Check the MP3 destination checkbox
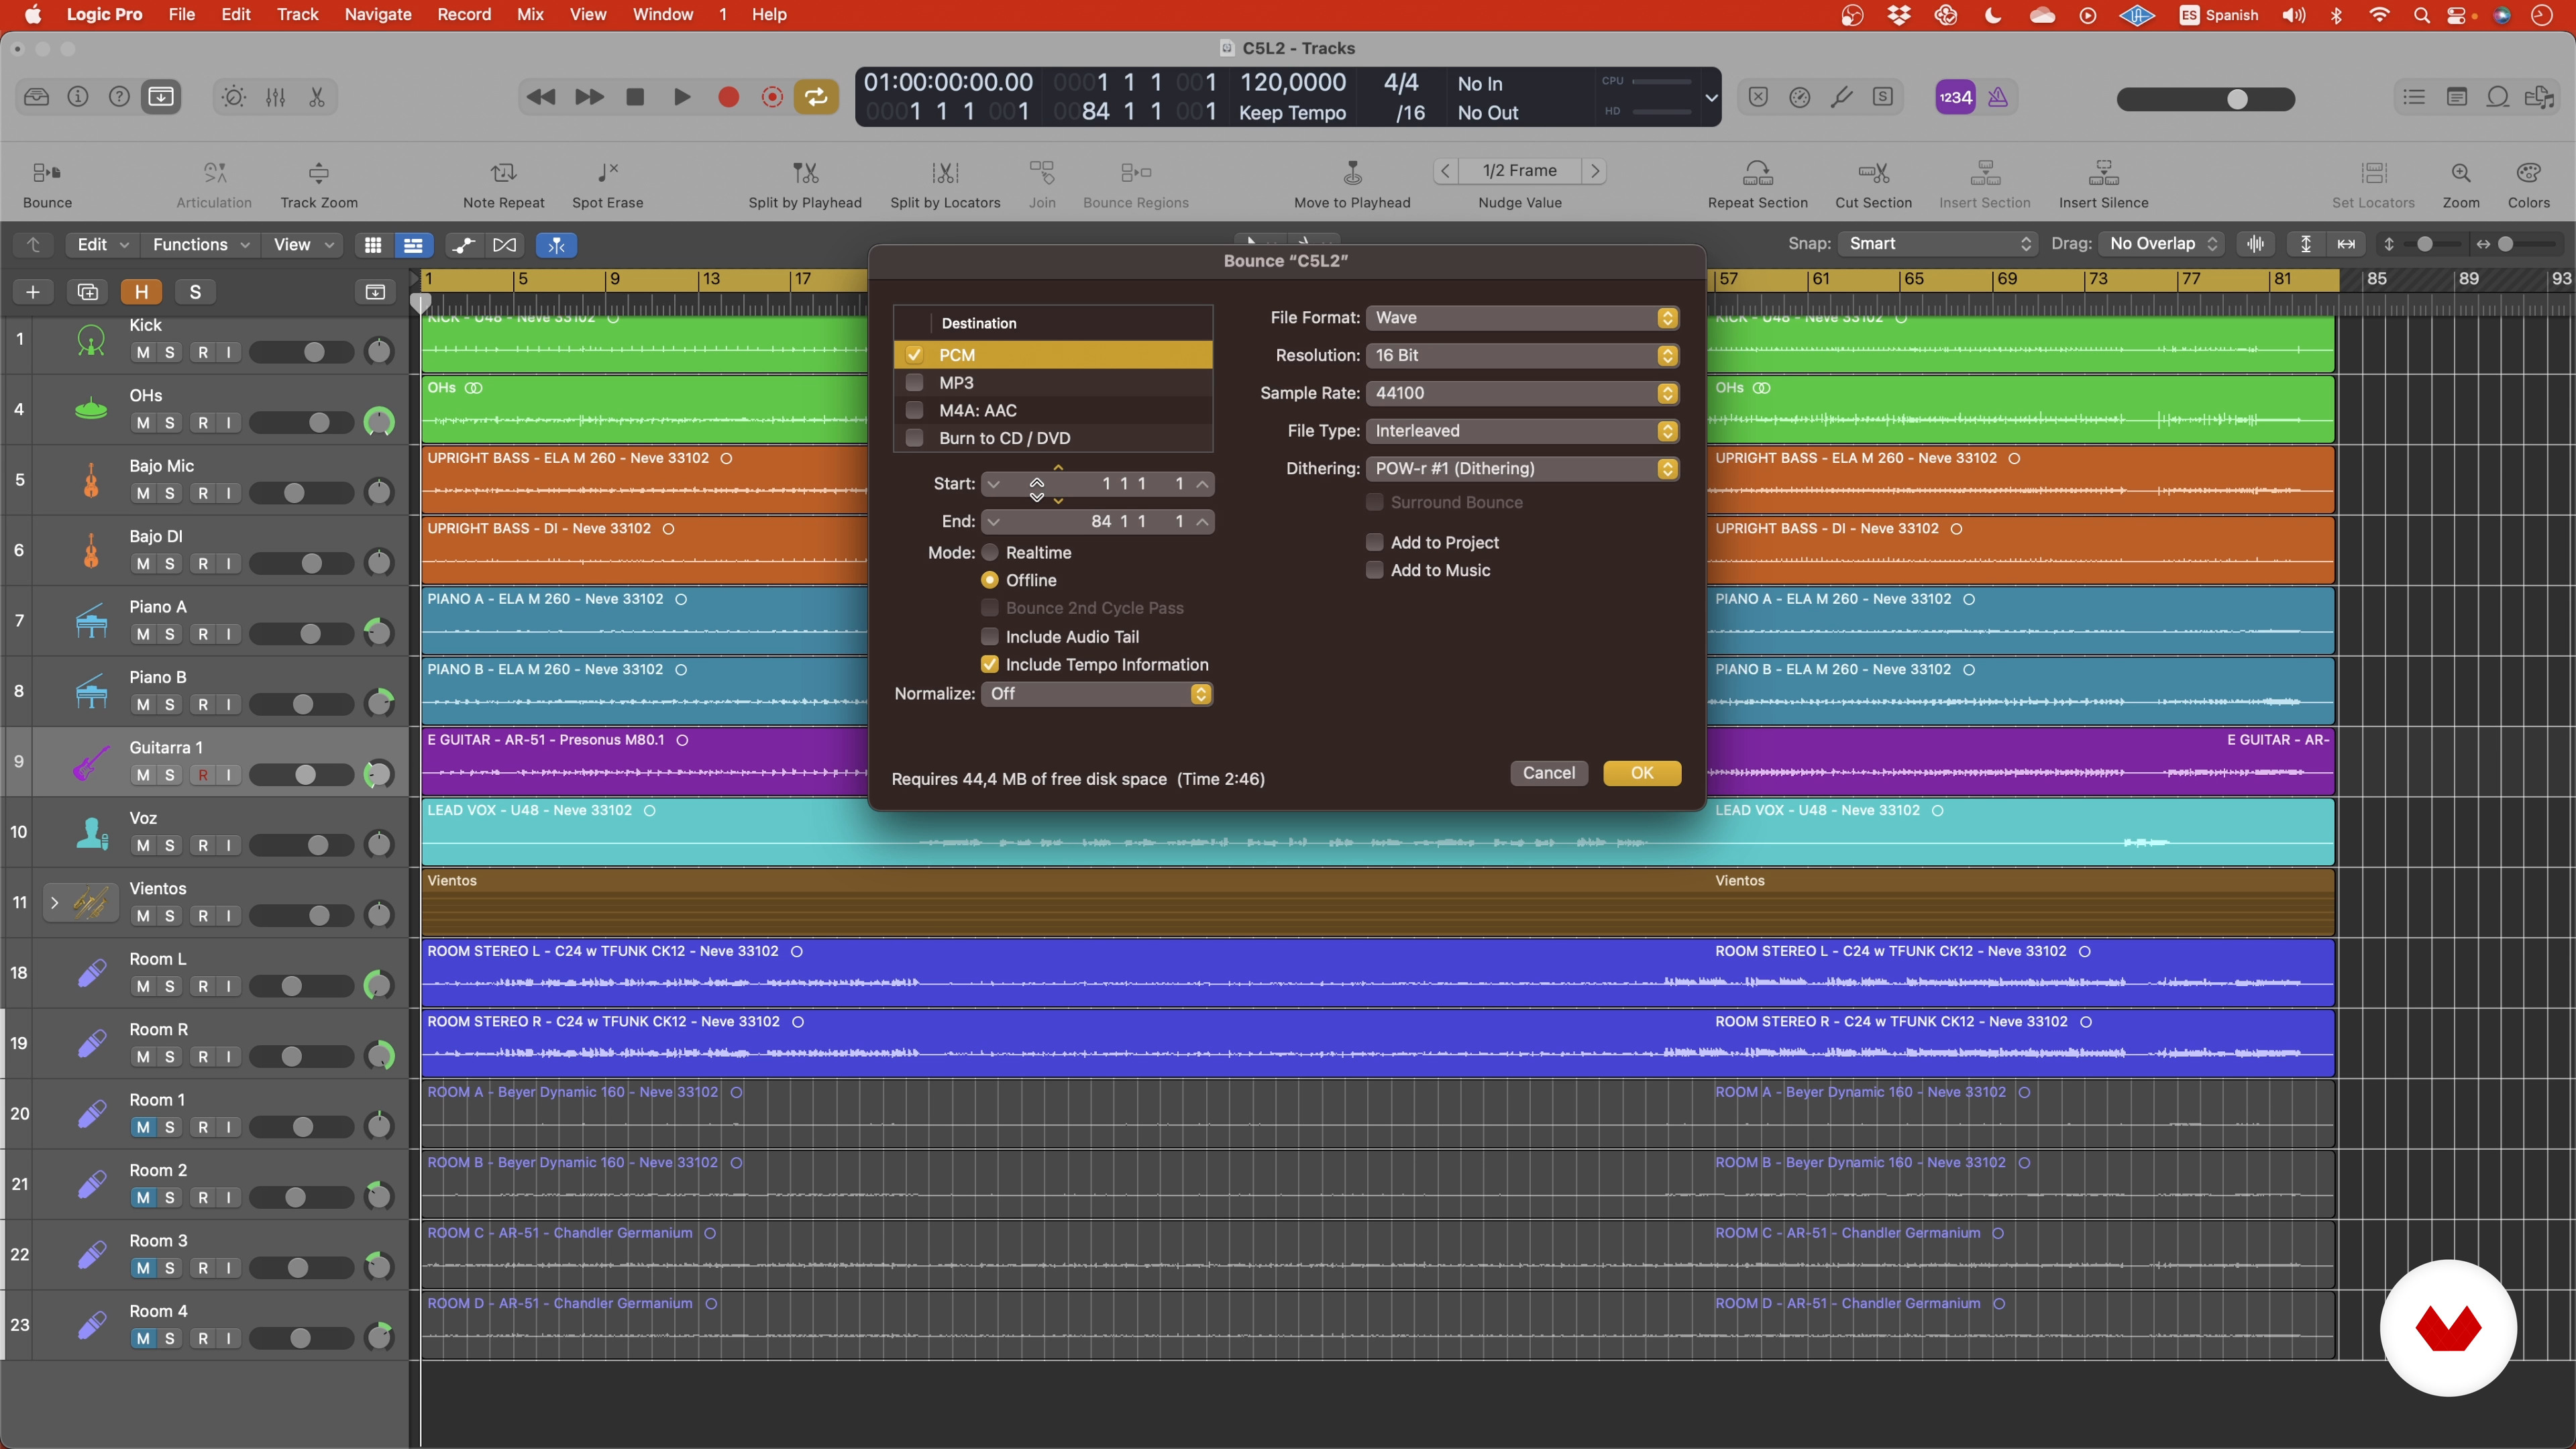This screenshot has height=1449, width=2576. (x=914, y=382)
